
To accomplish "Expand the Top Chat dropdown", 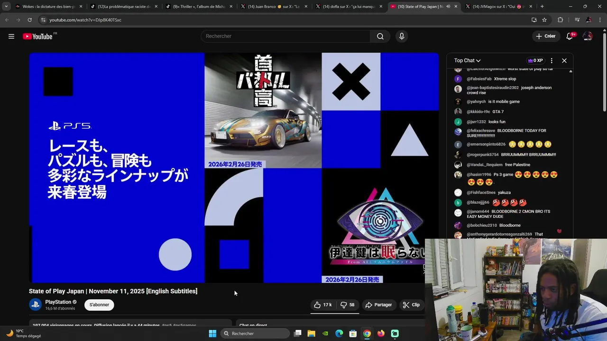I will pyautogui.click(x=467, y=61).
